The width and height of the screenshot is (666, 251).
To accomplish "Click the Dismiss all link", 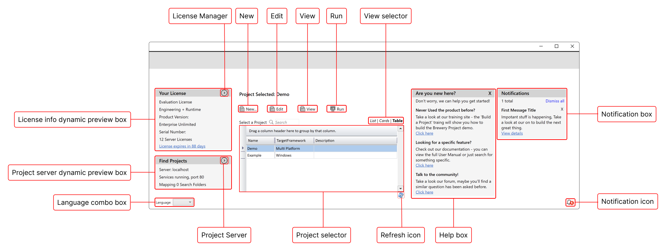I will tap(555, 101).
